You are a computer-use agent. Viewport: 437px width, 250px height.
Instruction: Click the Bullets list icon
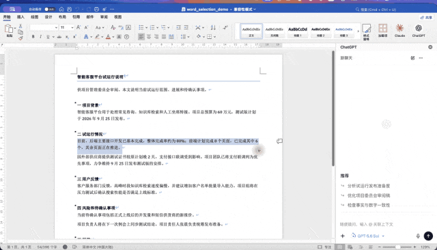(x=141, y=27)
